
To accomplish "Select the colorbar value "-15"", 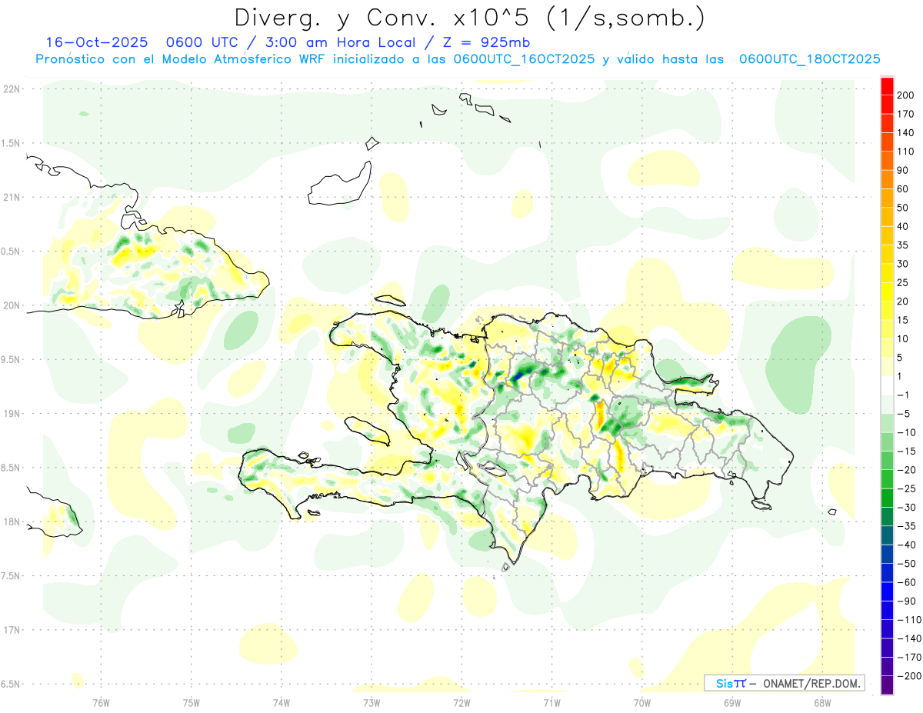I will pyautogui.click(x=906, y=451).
